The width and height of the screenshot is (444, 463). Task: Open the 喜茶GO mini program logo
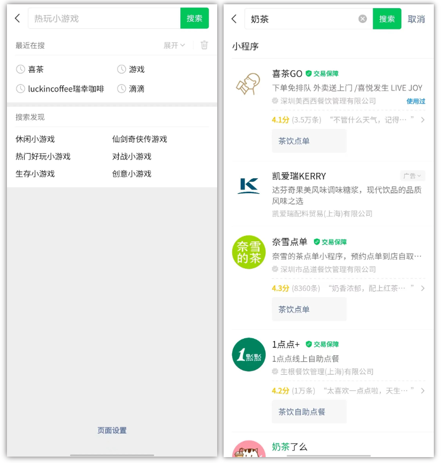click(x=249, y=84)
